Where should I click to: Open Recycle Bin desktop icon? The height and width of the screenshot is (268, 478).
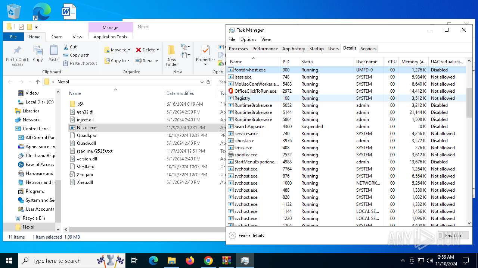[x=14, y=11]
